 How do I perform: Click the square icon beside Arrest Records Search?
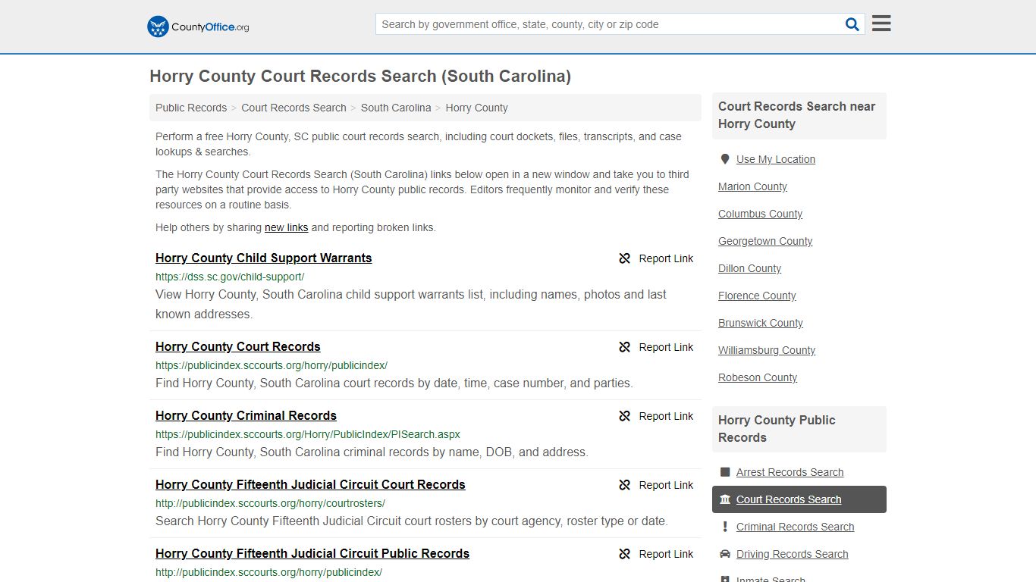click(x=724, y=472)
